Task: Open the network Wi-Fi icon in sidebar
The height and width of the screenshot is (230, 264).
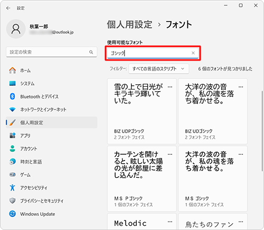Action: point(12,109)
